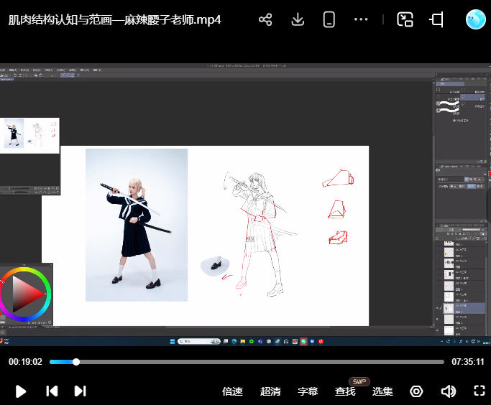This screenshot has width=491, height=405.
Task: Open the mobile phone viewing icon
Action: [x=329, y=19]
